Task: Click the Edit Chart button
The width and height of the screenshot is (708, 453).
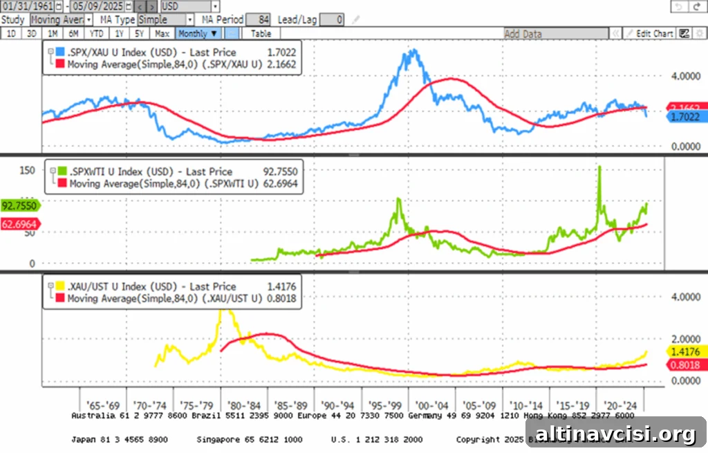Action: click(650, 33)
